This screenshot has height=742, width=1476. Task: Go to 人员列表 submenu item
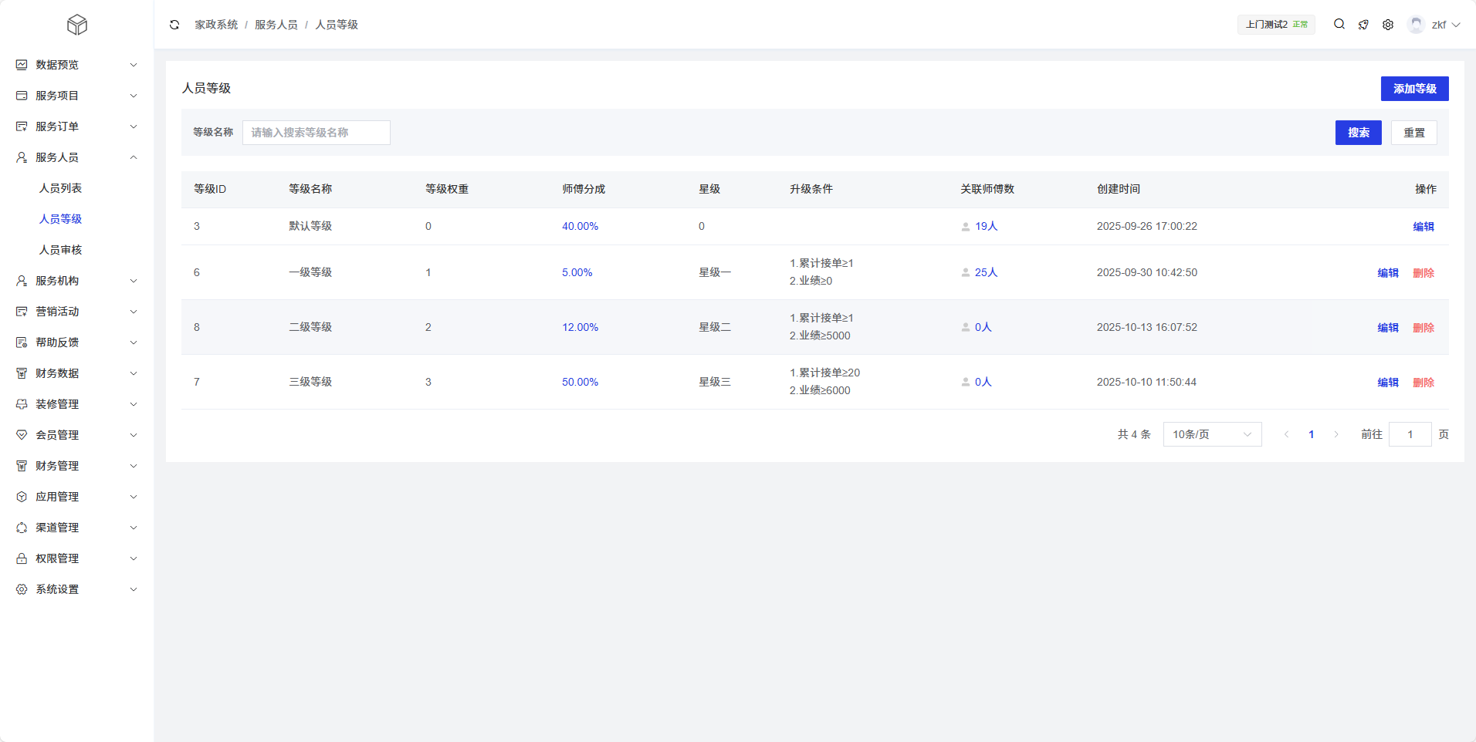pos(60,188)
